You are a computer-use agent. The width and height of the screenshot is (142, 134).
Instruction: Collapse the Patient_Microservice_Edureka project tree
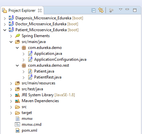[5, 30]
